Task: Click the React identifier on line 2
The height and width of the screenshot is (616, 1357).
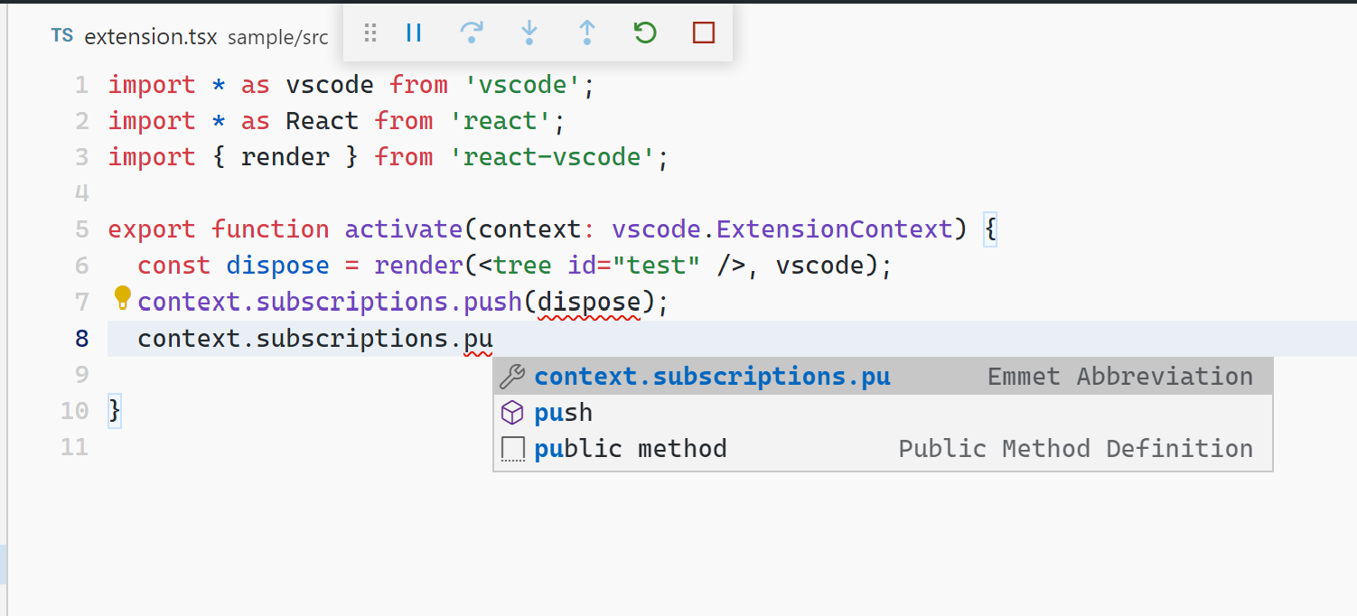Action: tap(323, 121)
